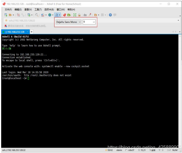Screen dimensions: 182x153
Task: Click the greyed layout list icon
Action: (102, 15)
